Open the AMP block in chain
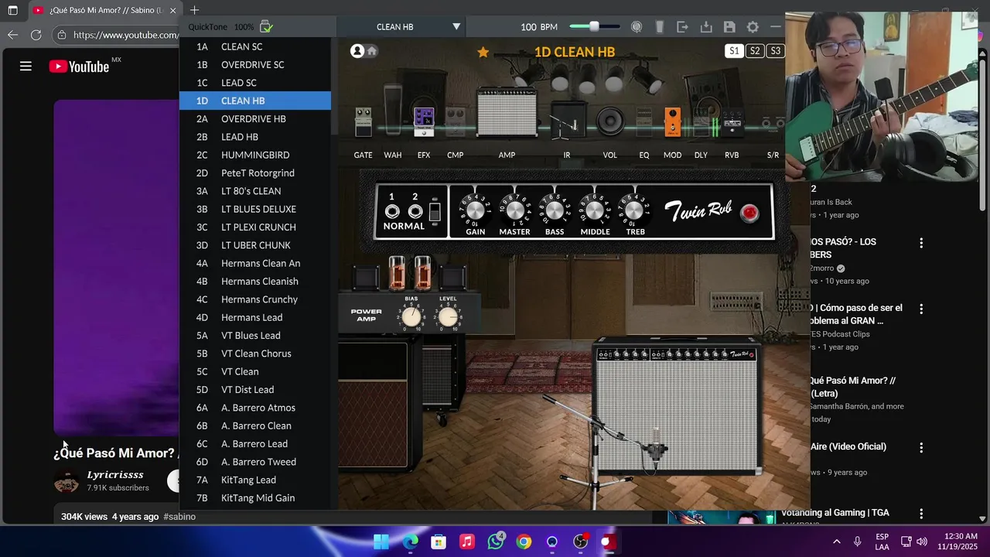This screenshot has height=557, width=990. pyautogui.click(x=507, y=113)
